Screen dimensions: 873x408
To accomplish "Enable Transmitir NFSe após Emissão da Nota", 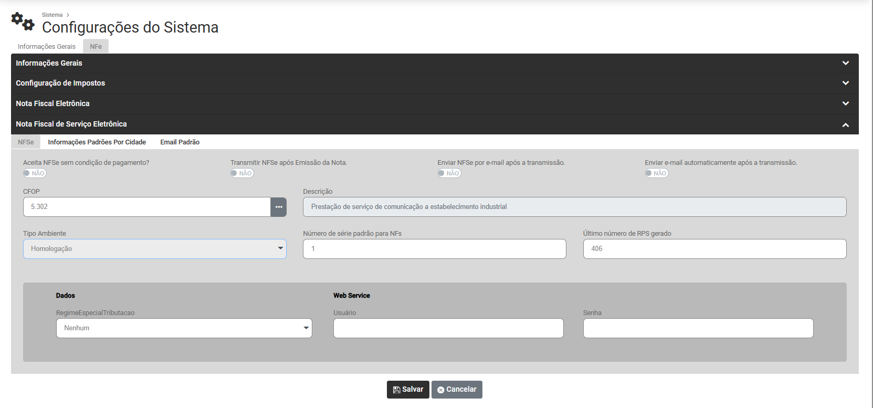I will point(242,173).
